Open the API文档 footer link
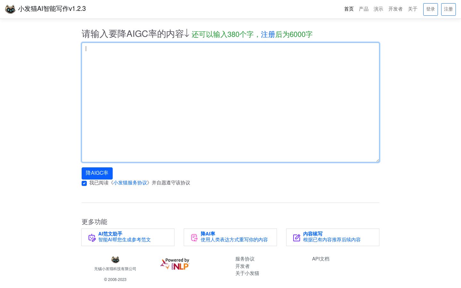 pyautogui.click(x=321, y=259)
